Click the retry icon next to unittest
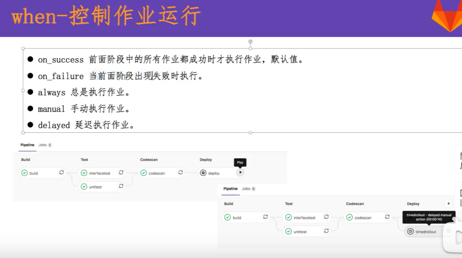The image size is (462, 258). click(121, 187)
